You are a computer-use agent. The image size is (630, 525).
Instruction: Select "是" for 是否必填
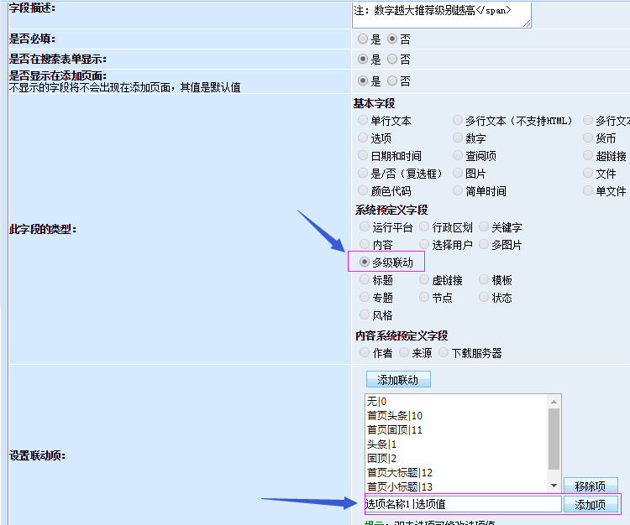pos(363,39)
